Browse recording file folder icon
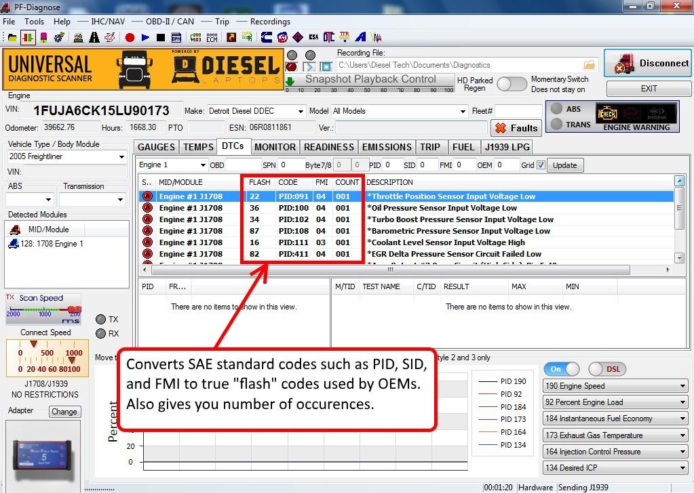The height and width of the screenshot is (493, 694). (x=589, y=65)
